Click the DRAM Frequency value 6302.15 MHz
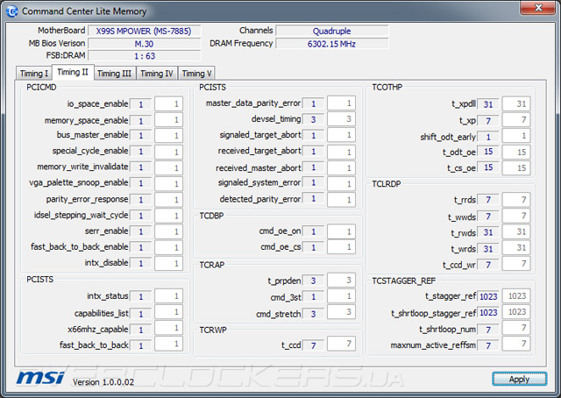Viewport: 561px width, 398px height. [x=331, y=44]
